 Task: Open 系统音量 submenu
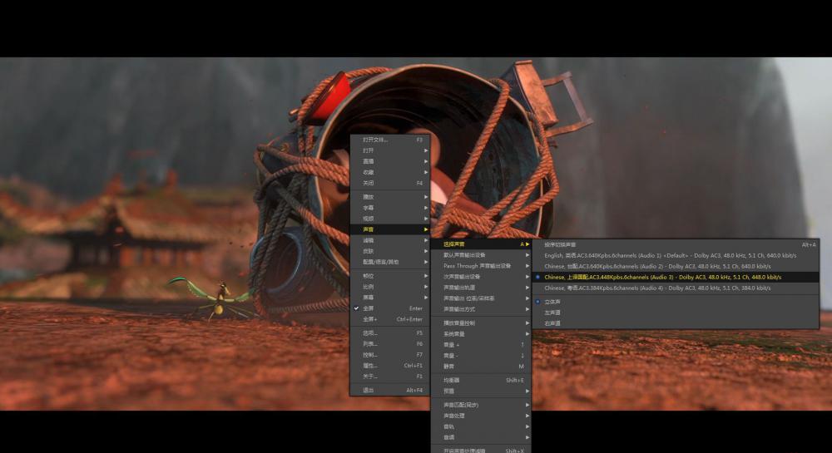pyautogui.click(x=481, y=334)
